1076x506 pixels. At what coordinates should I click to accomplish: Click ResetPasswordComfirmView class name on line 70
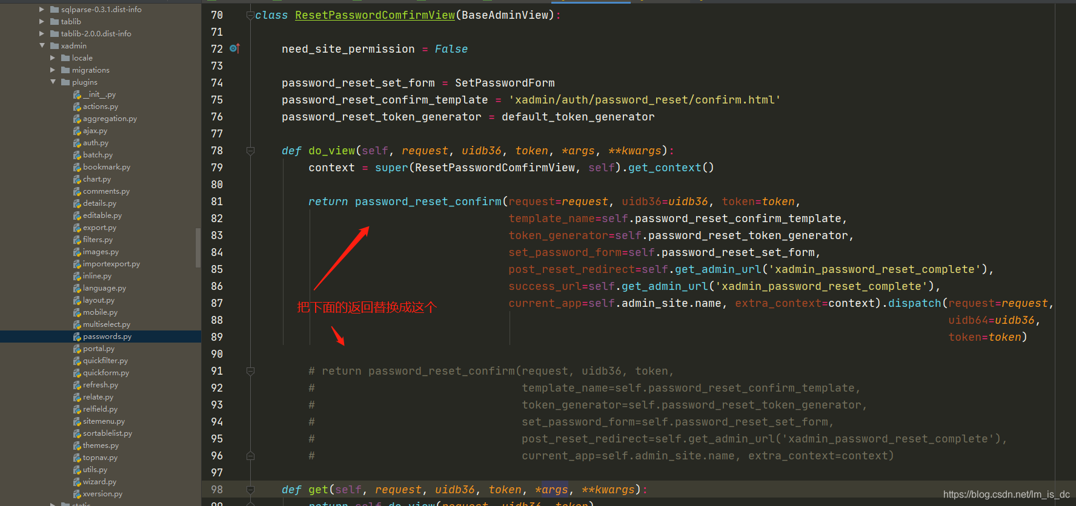coord(375,15)
